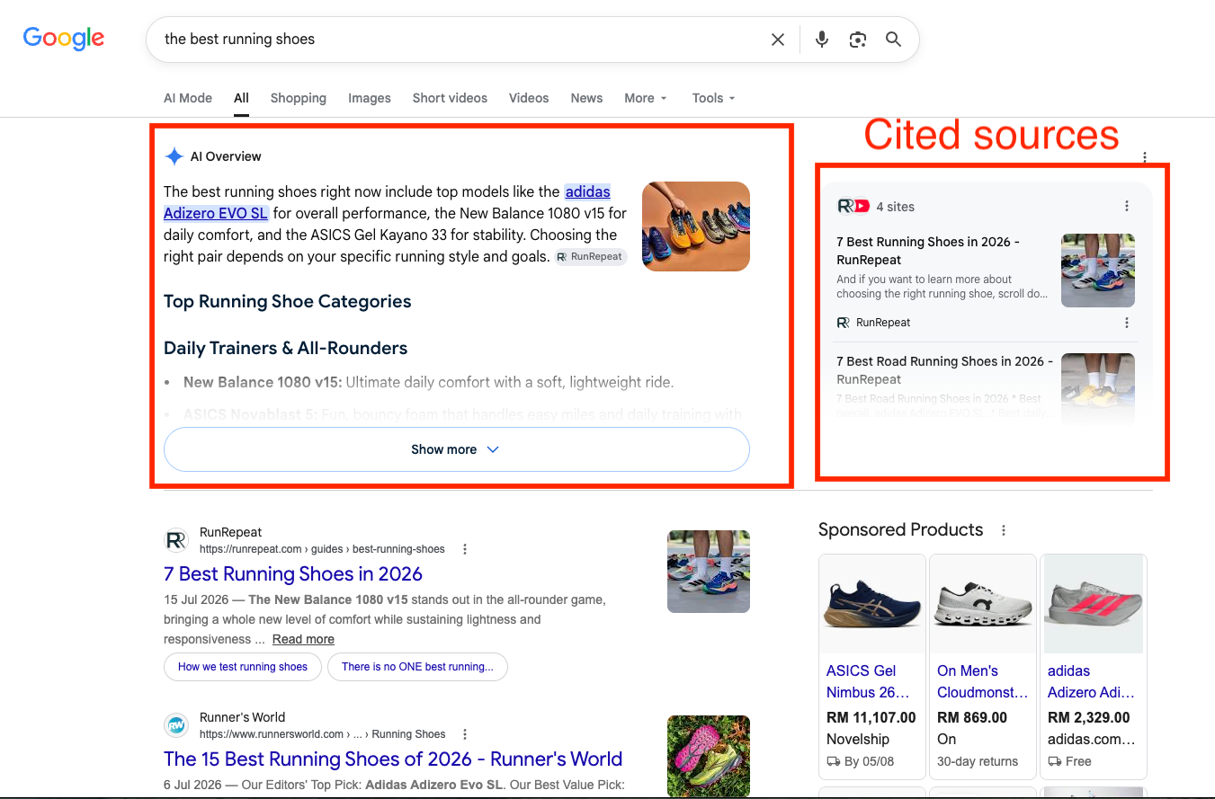The height and width of the screenshot is (799, 1215).
Task: Open the 'On Men's Cloudmonst…' product link
Action: [982, 681]
